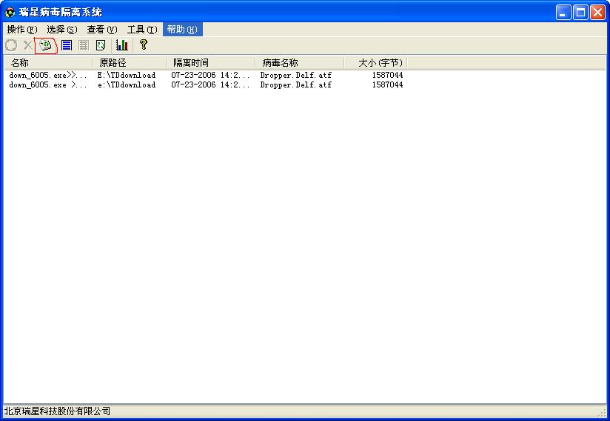Open the 选择(S) menu
The height and width of the screenshot is (421, 610).
62,29
